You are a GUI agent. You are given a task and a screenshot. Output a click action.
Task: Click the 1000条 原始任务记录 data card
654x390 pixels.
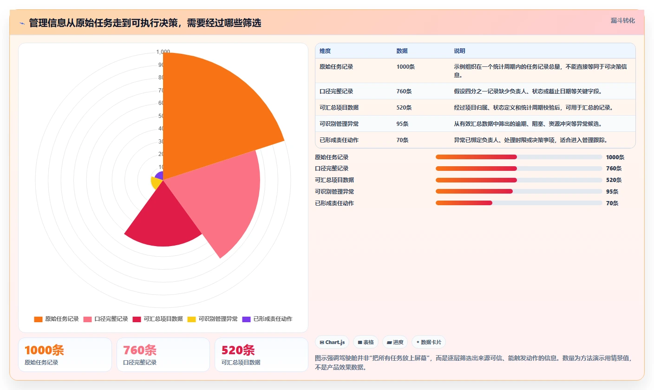coord(65,355)
